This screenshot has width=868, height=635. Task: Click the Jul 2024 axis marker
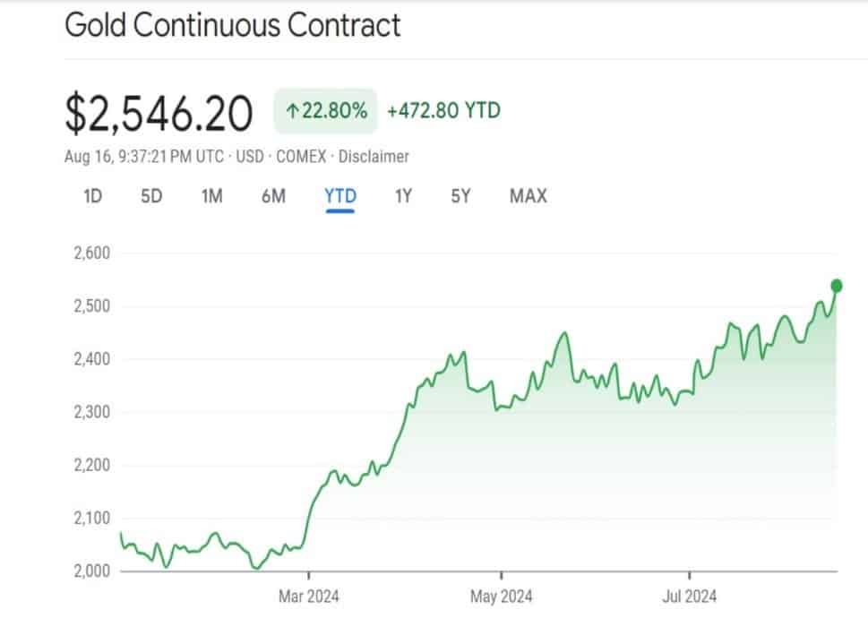(x=690, y=596)
